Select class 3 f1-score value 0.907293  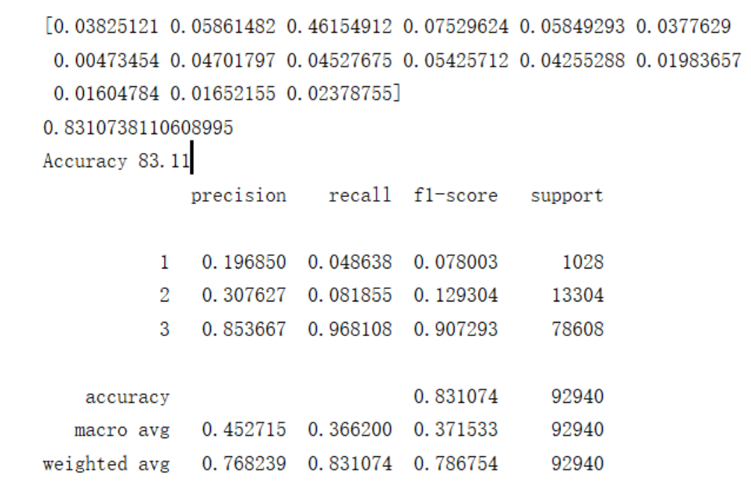(x=455, y=329)
